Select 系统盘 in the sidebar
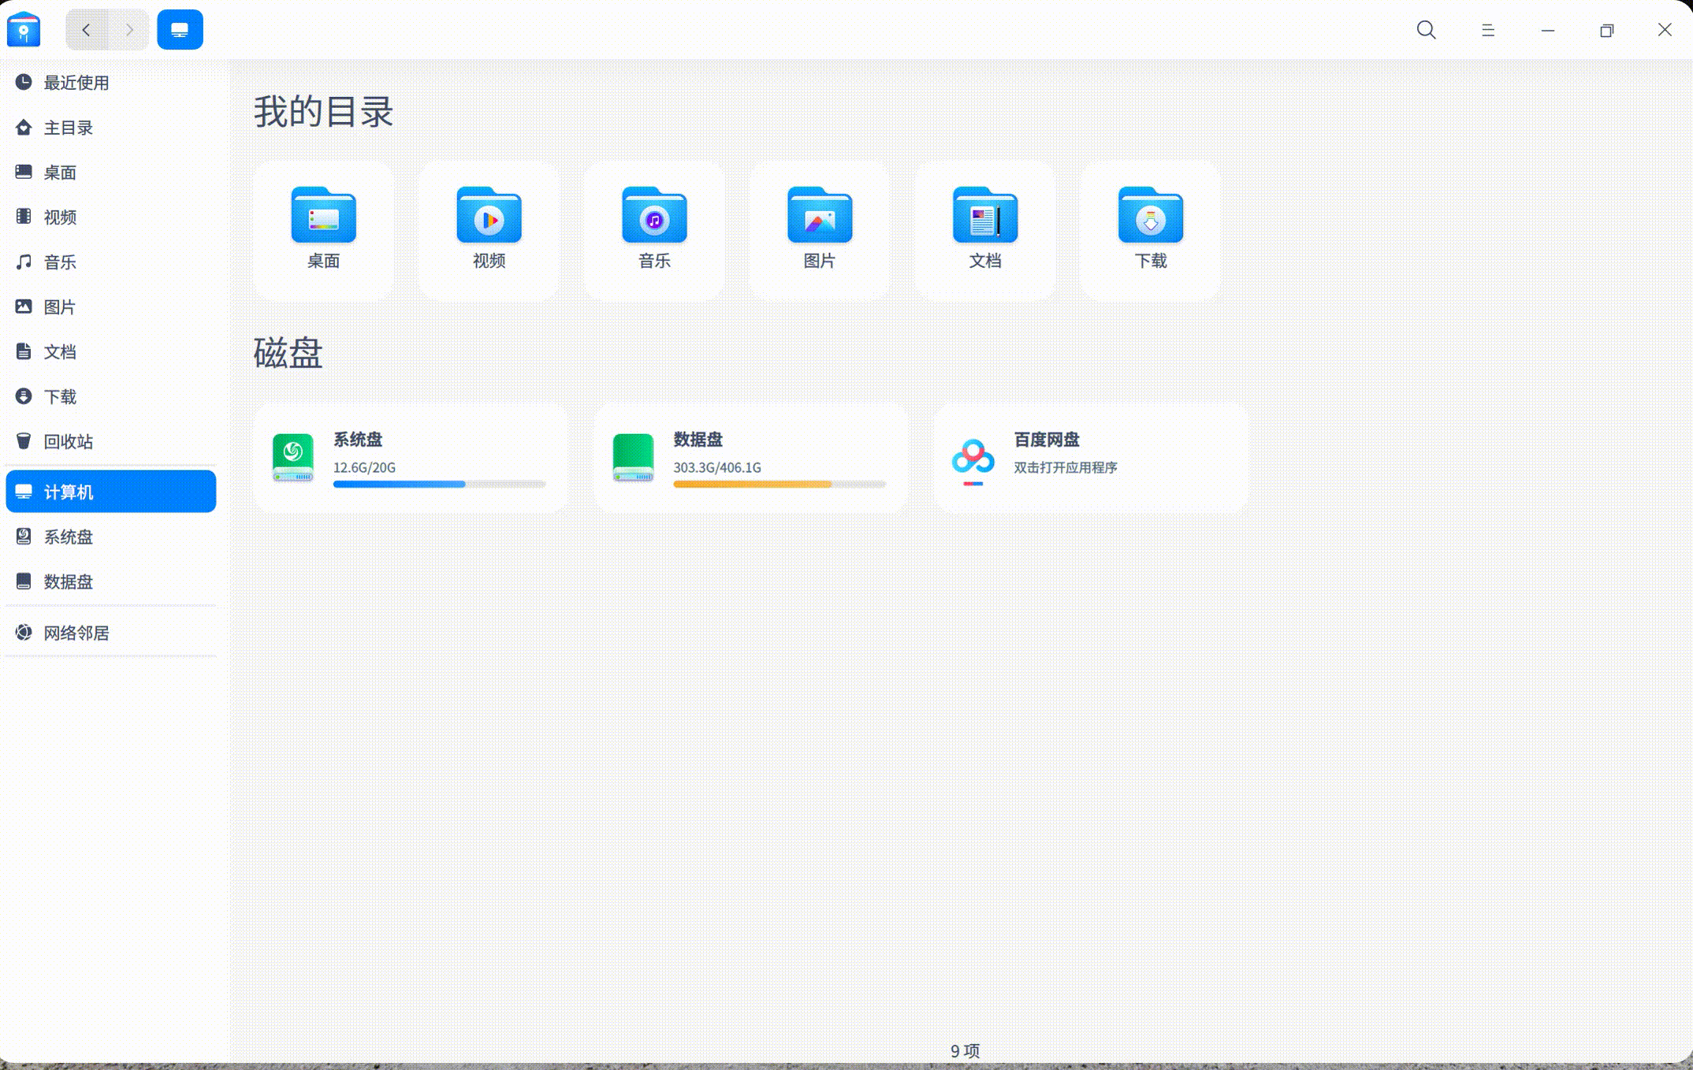This screenshot has height=1070, width=1693. 68,537
